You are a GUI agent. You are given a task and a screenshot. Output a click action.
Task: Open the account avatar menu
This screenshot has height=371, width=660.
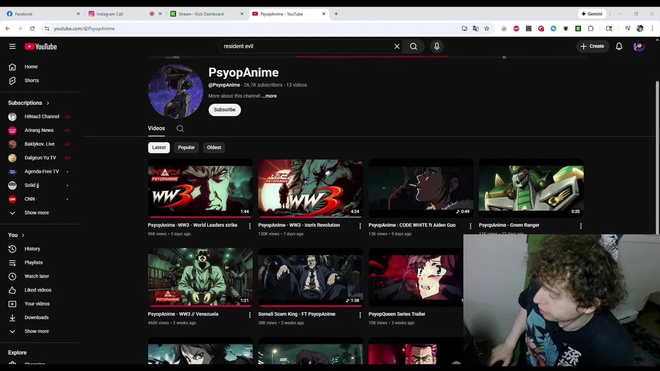click(639, 46)
